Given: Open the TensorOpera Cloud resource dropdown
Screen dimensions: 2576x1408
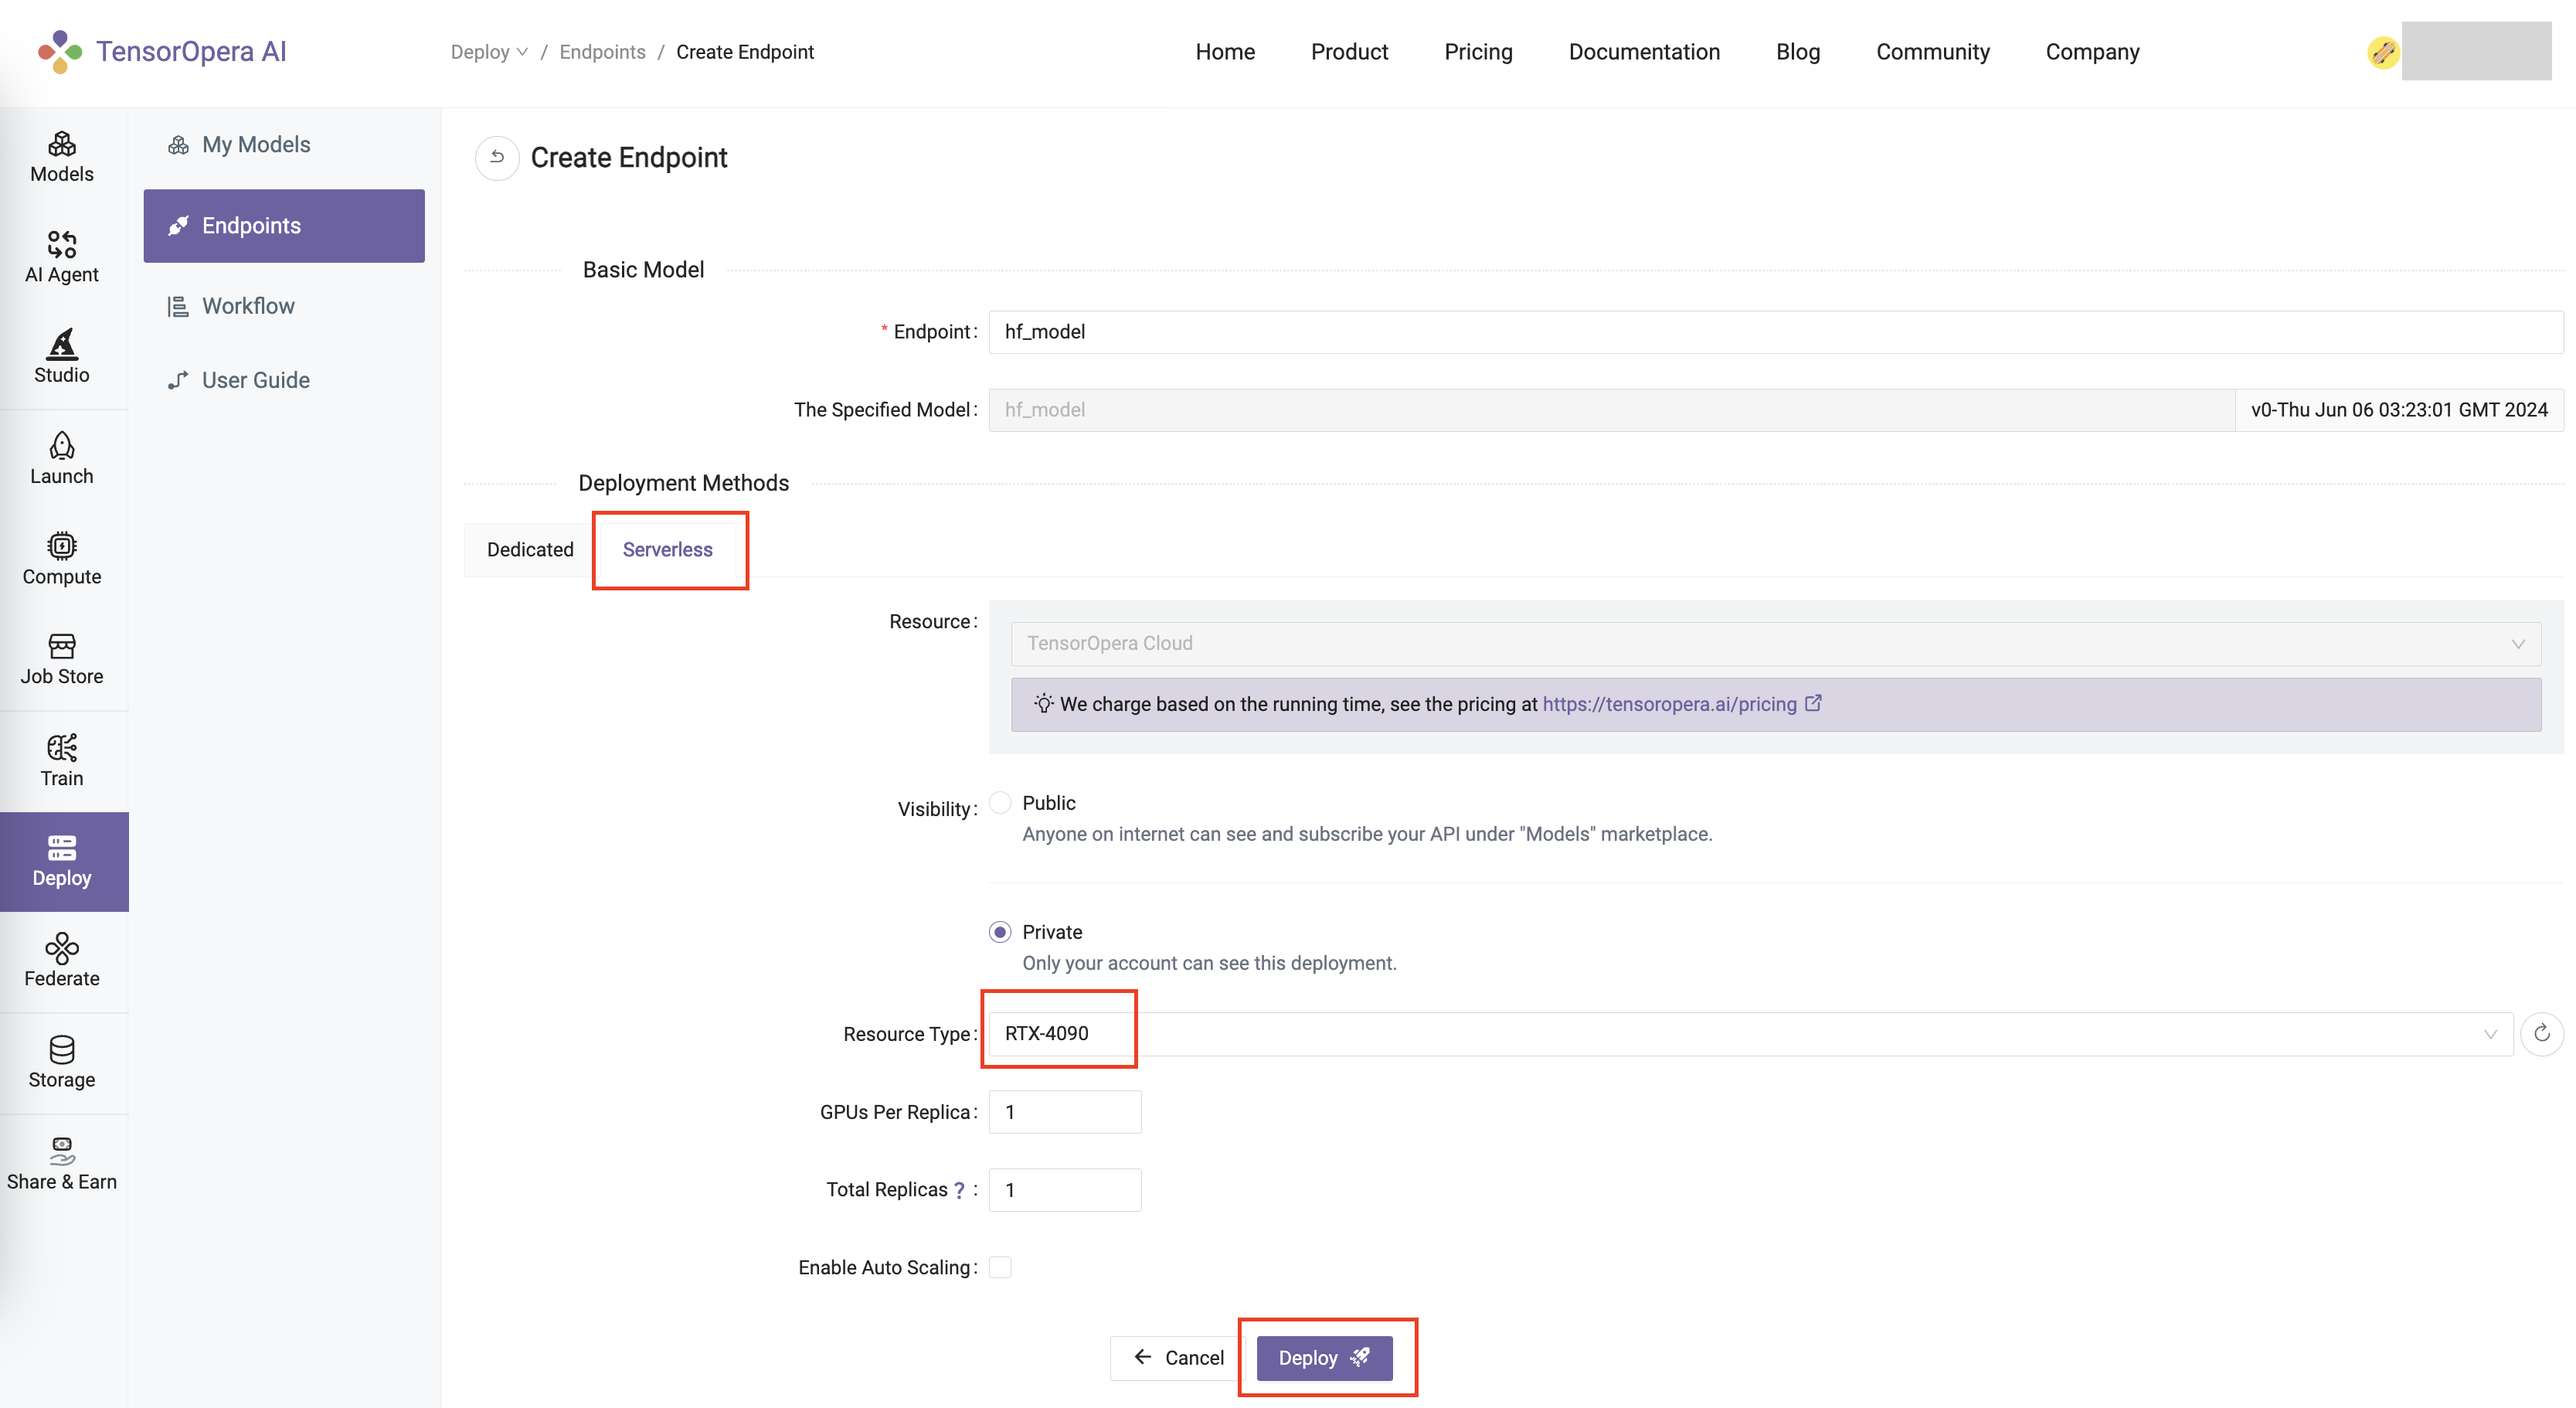Looking at the screenshot, I should click(1775, 644).
